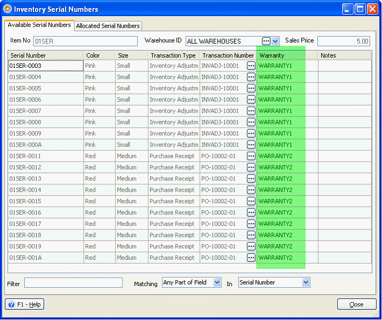382x320 pixels.
Task: Open transaction lookup for row 01SER-0006
Action: click(x=251, y=100)
